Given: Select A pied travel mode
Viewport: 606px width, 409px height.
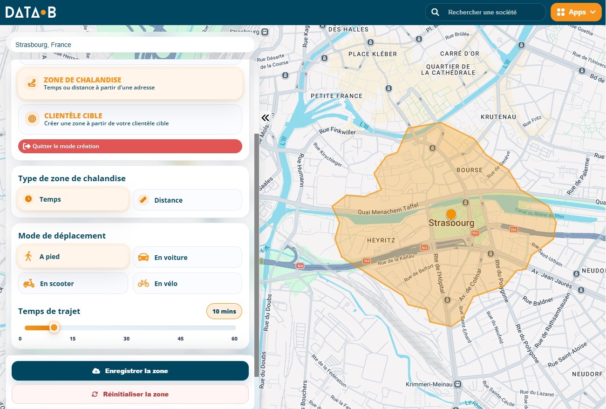Looking at the screenshot, I should click(73, 257).
